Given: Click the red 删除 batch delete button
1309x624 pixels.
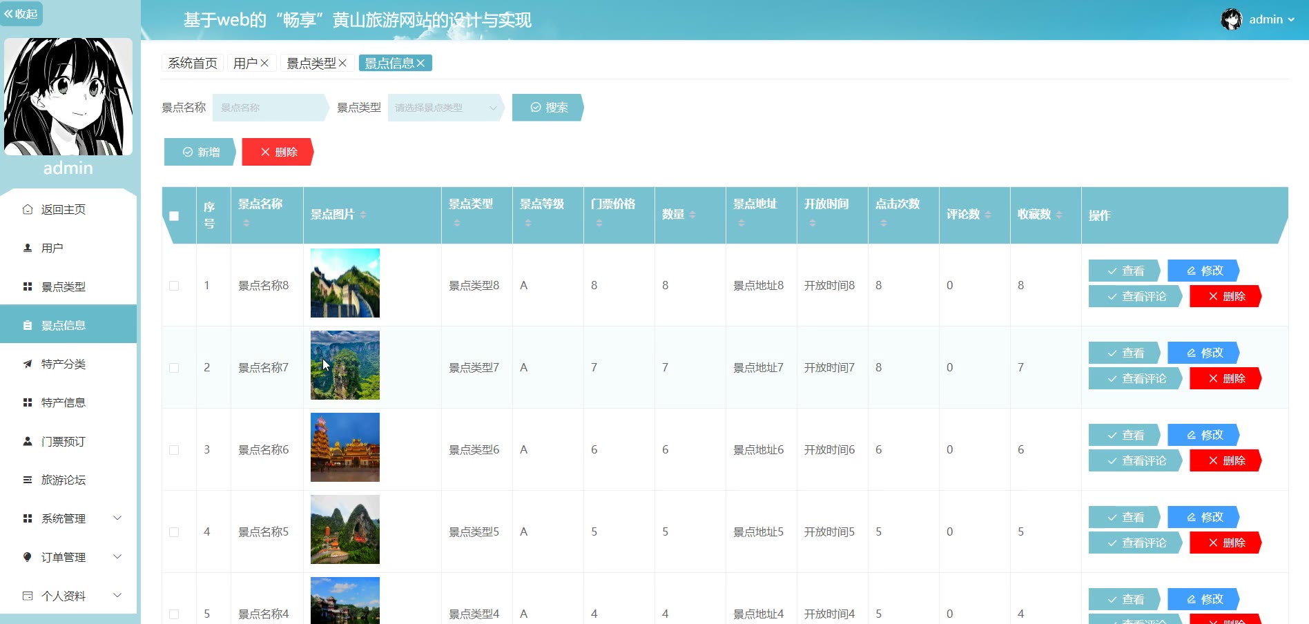Looking at the screenshot, I should point(278,152).
